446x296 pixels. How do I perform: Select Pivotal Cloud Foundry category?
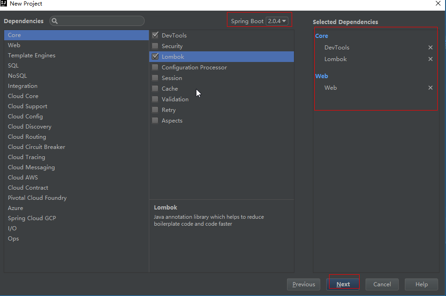76,198
